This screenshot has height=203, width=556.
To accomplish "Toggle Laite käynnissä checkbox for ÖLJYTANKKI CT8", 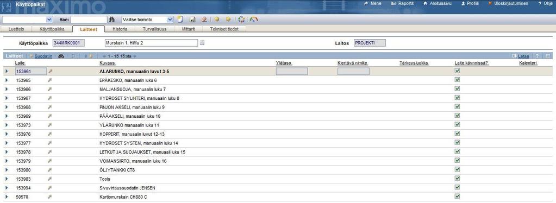I will (457, 169).
